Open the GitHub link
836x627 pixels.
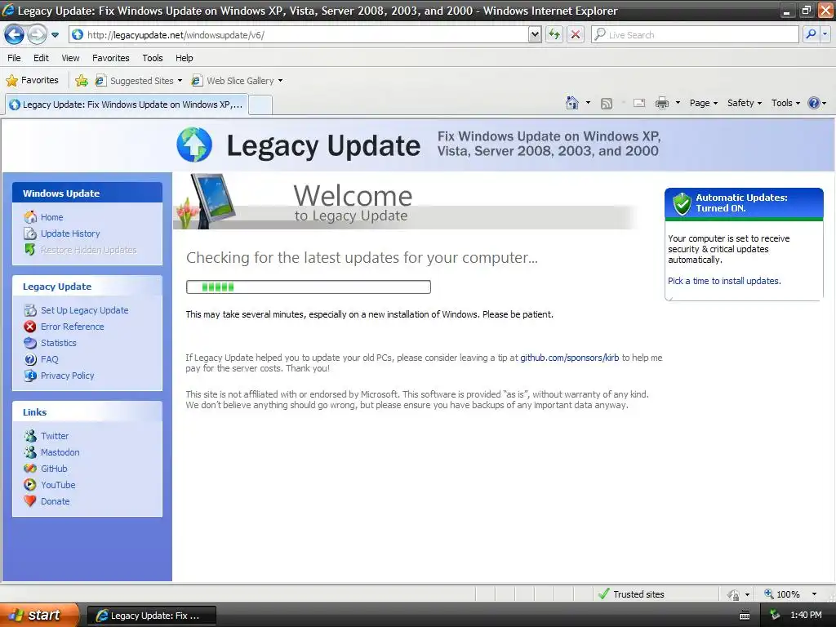tap(54, 469)
